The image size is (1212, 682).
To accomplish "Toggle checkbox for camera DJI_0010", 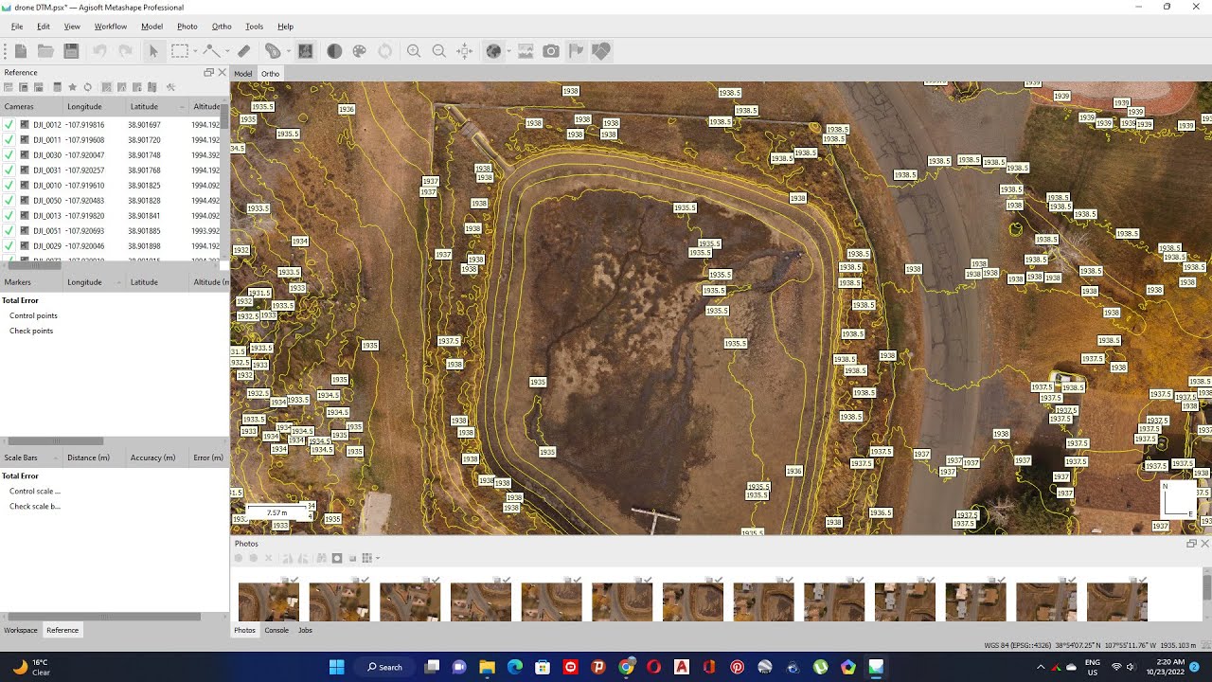I will (x=9, y=186).
